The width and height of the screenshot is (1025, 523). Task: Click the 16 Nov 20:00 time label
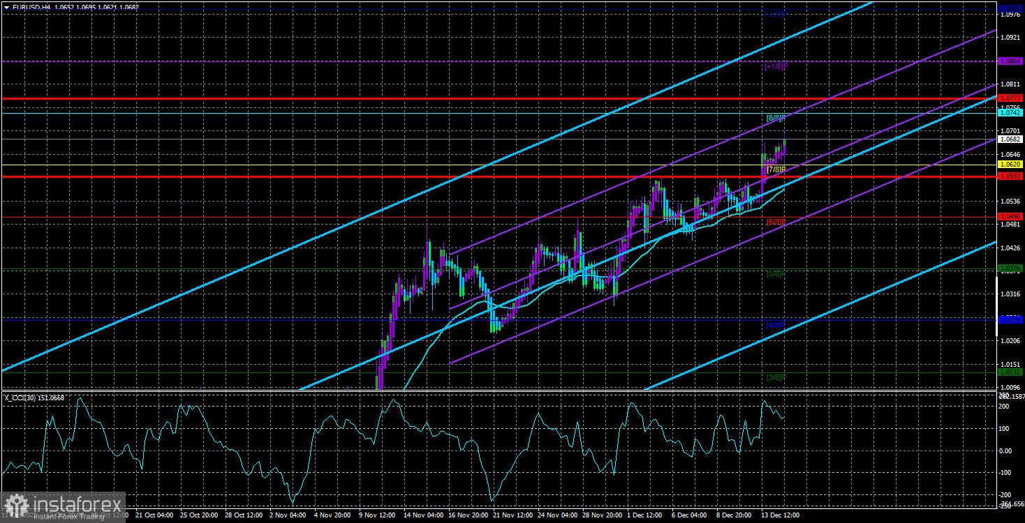467,515
